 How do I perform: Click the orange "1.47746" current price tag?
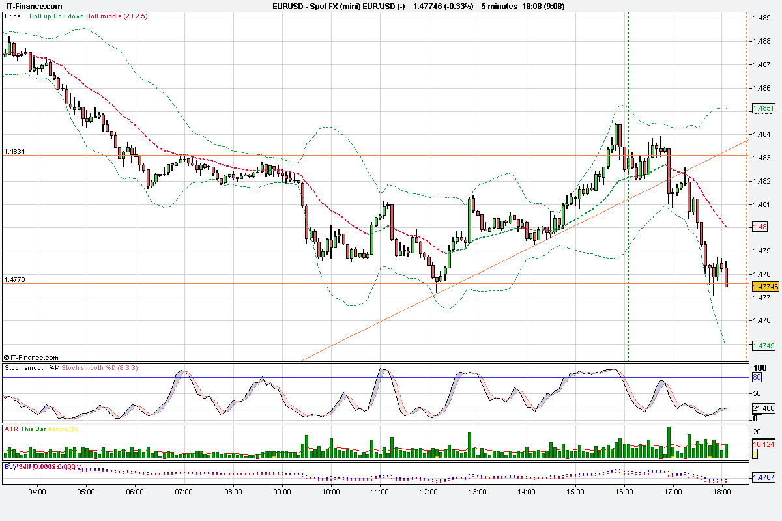766,287
